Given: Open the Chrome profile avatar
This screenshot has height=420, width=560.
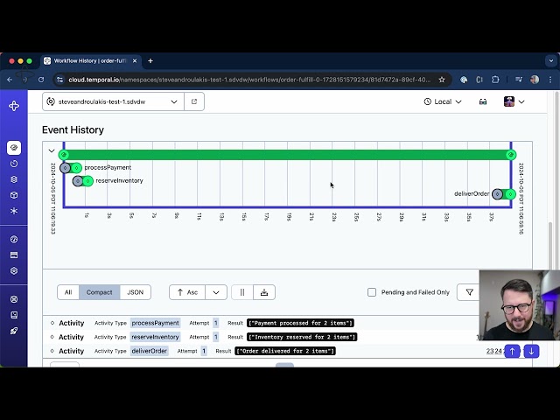Looking at the screenshot, I should click(535, 80).
